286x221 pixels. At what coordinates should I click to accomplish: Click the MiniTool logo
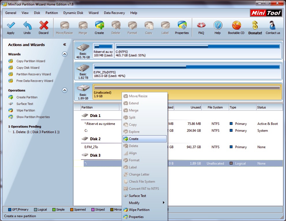pos(266,13)
